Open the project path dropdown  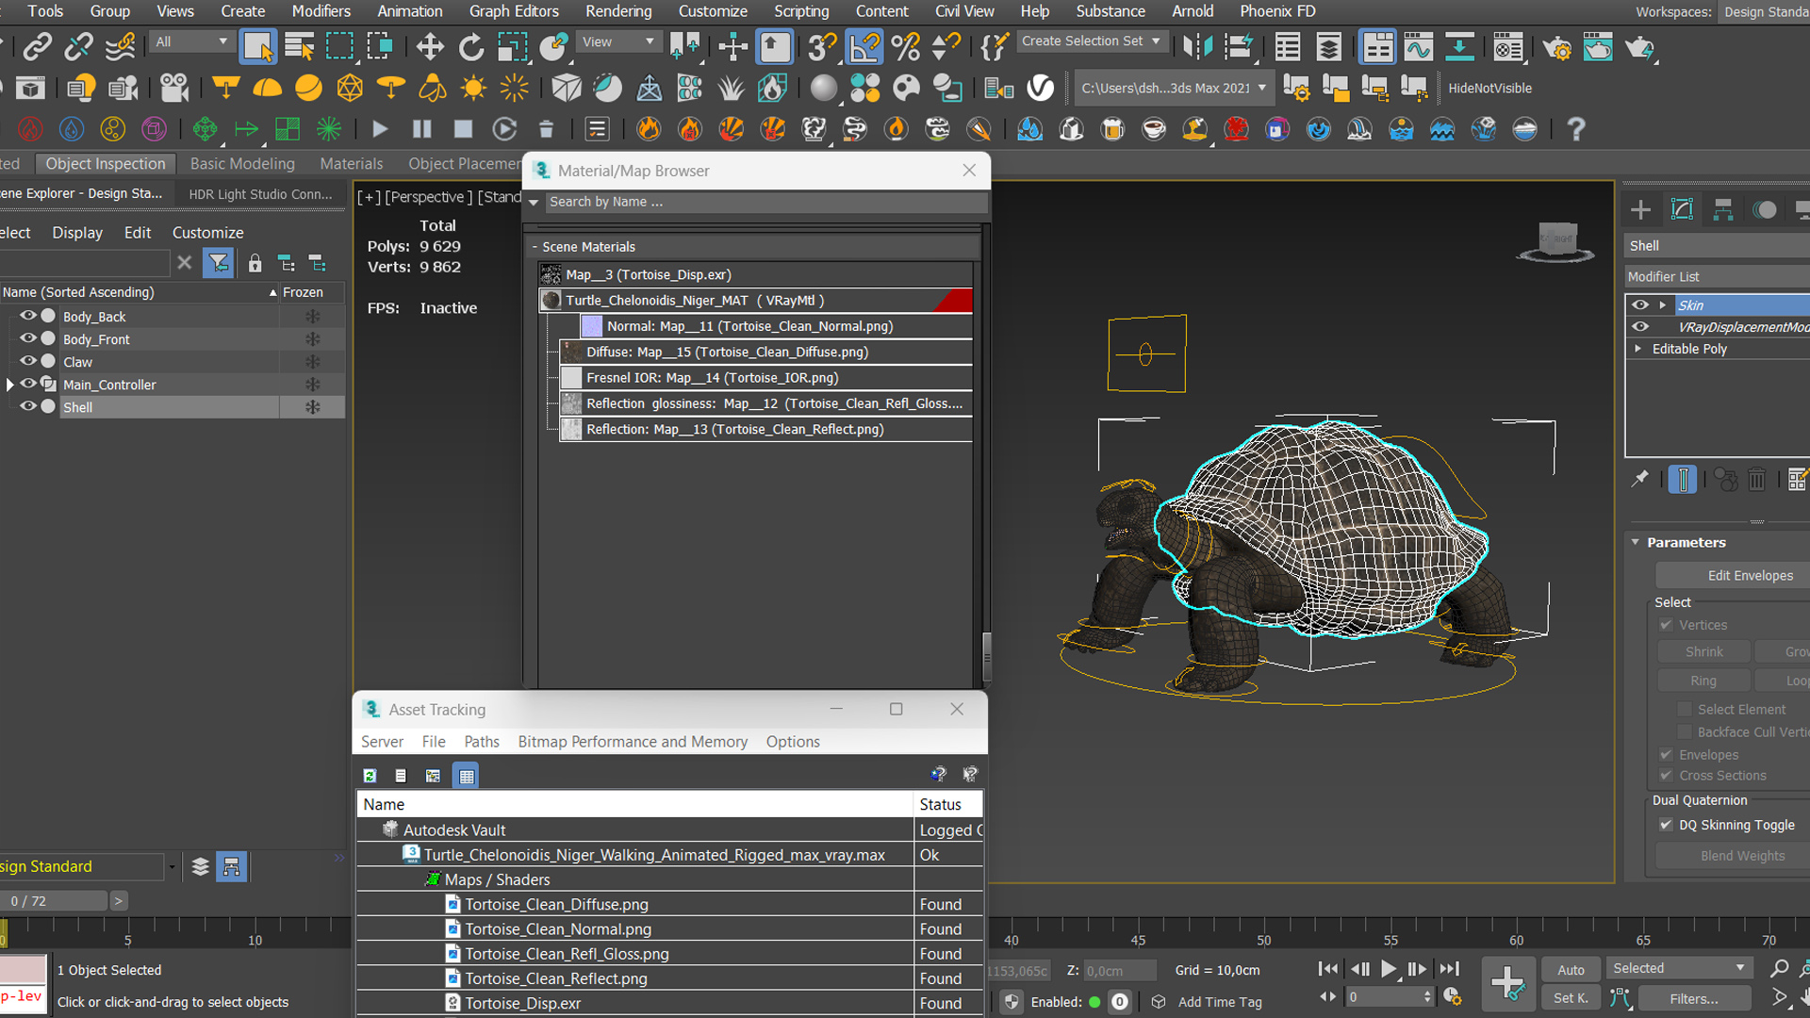pos(1174,88)
